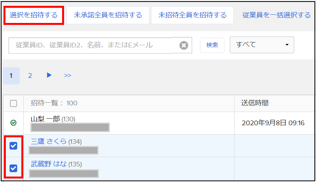Image resolution: width=316 pixels, height=182 pixels.
Task: Open the 従業員を一括選択する link
Action: 276,15
